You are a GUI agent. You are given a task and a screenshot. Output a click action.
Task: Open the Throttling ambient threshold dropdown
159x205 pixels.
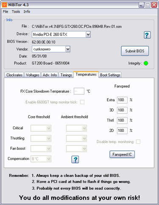pyautogui.click(x=76, y=138)
